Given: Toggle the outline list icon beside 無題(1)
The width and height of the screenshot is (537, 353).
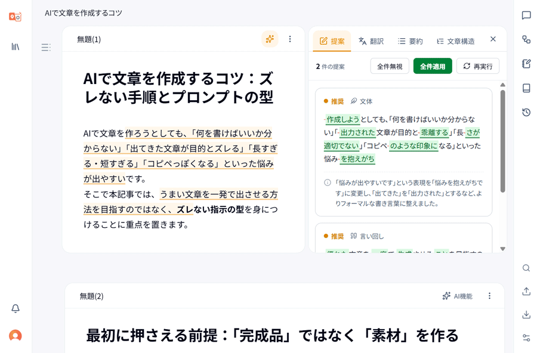Looking at the screenshot, I should point(46,47).
